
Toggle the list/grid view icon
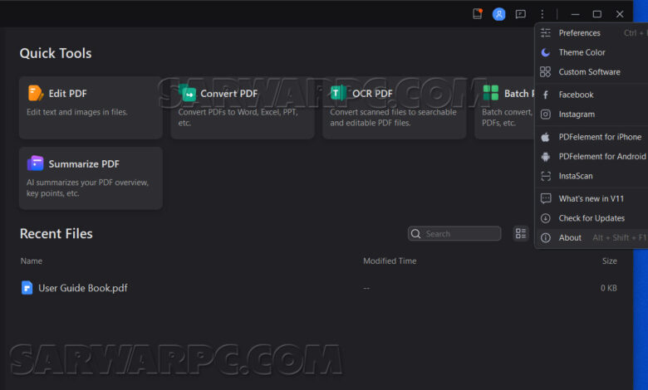[521, 233]
